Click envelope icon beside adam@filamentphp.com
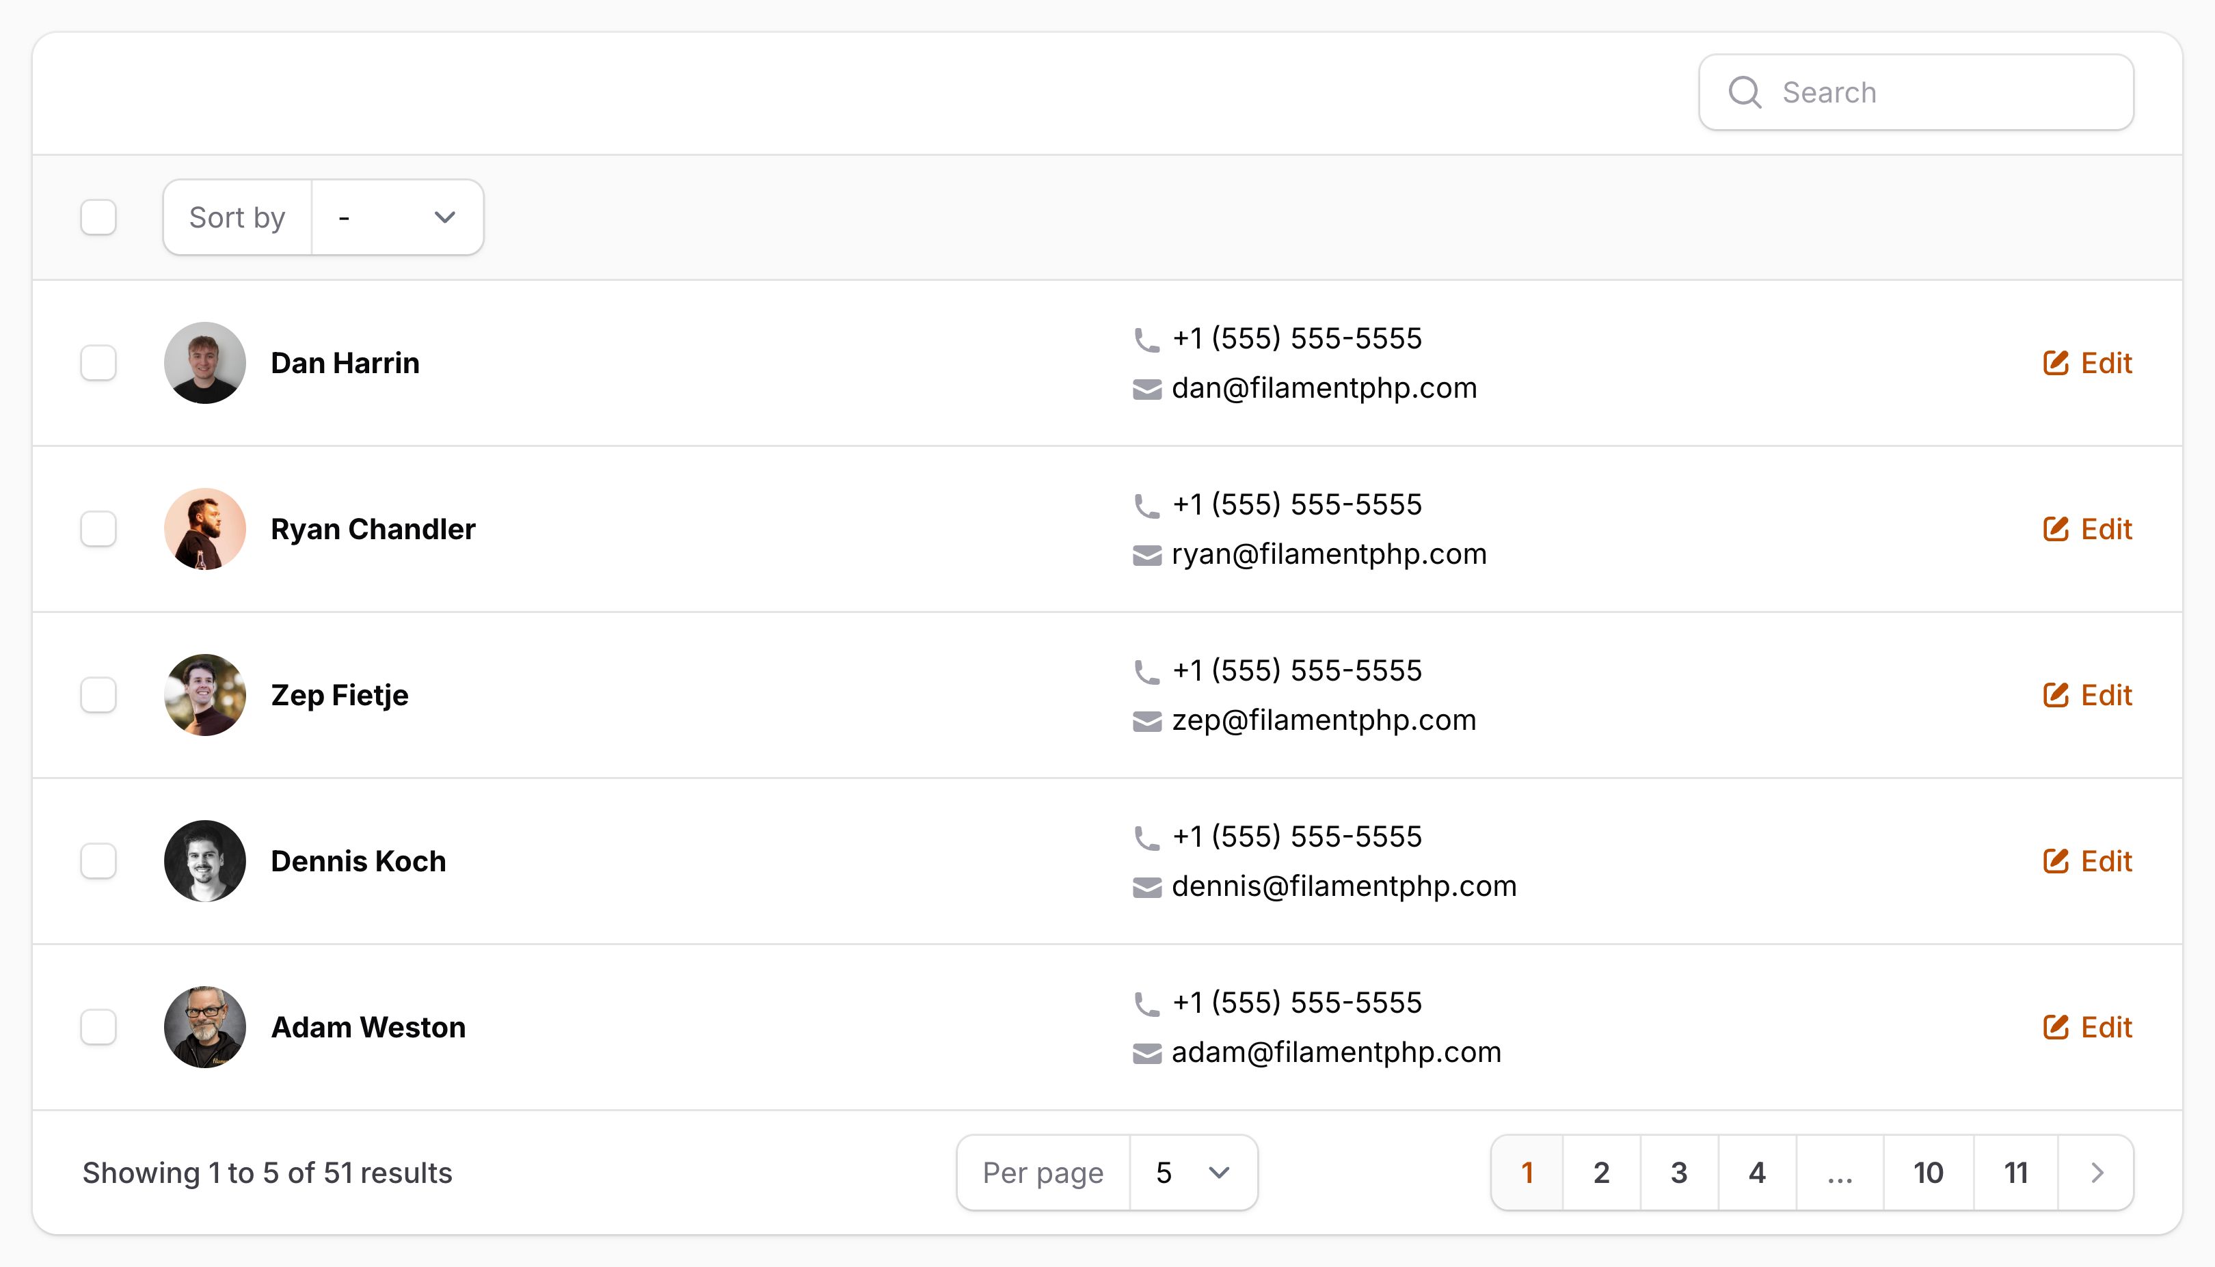2215x1267 pixels. coord(1147,1054)
